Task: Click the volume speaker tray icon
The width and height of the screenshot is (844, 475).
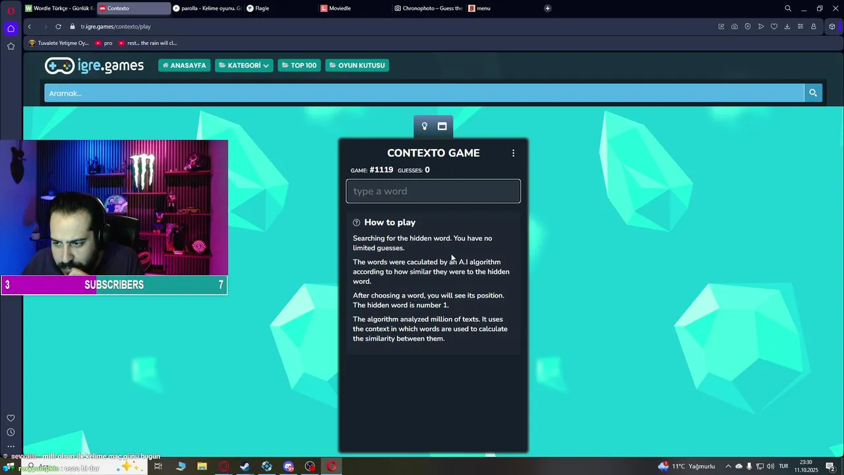Action: click(x=770, y=466)
